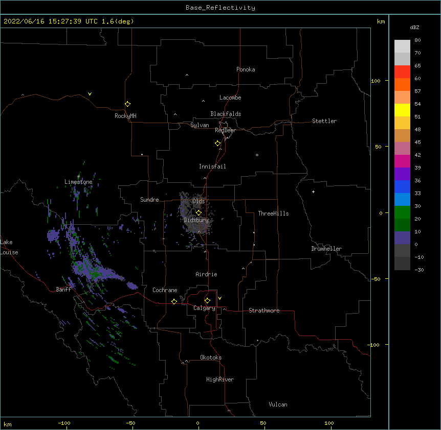This screenshot has height=430, width=441.
Task: Click the Innisfail label
Action: [212, 166]
